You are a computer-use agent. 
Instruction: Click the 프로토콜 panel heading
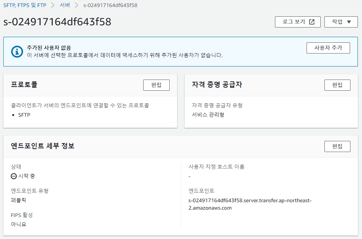[x=24, y=84]
